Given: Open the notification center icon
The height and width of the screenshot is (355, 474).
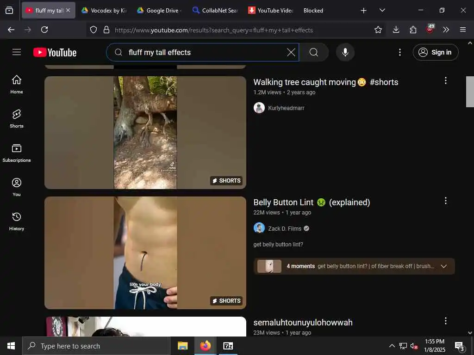Looking at the screenshot, I should 459,346.
